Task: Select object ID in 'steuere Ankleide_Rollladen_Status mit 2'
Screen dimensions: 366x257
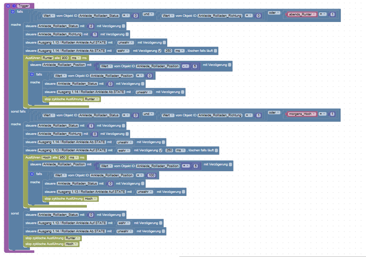Action: pyautogui.click(x=58, y=26)
